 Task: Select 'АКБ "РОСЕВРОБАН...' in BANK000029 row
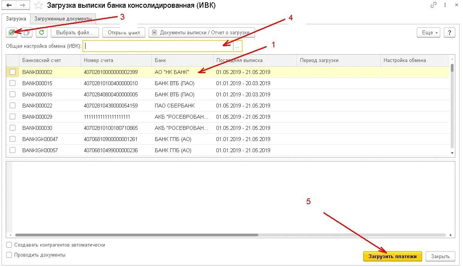182,117
